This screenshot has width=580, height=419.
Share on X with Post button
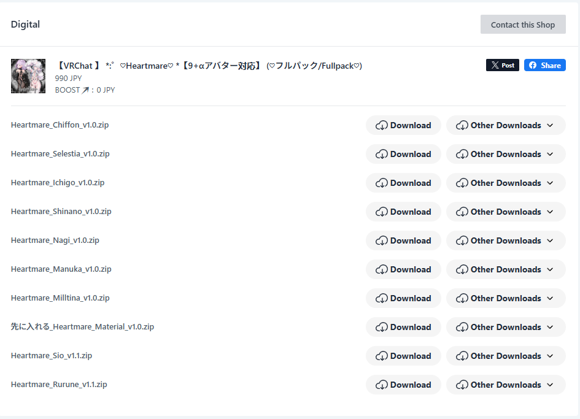click(503, 65)
